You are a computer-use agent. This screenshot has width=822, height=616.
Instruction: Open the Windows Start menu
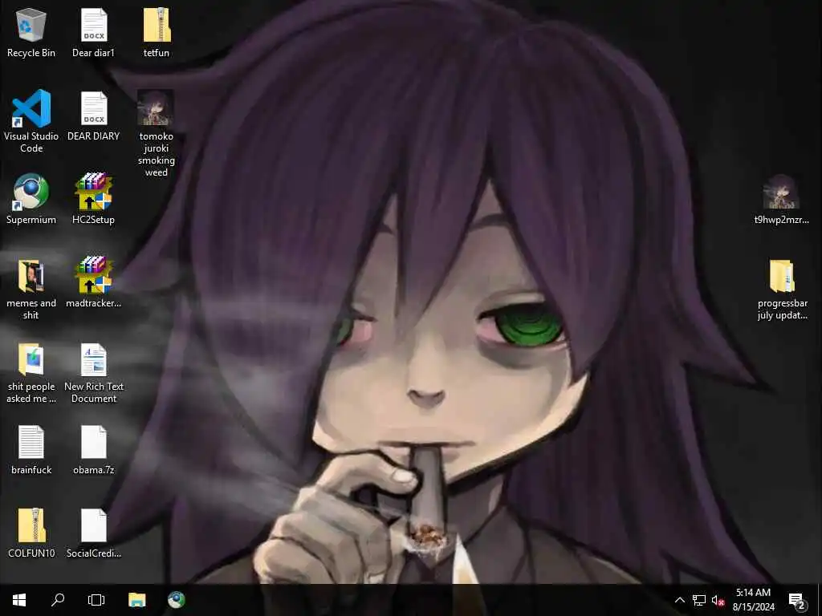coord(19,600)
